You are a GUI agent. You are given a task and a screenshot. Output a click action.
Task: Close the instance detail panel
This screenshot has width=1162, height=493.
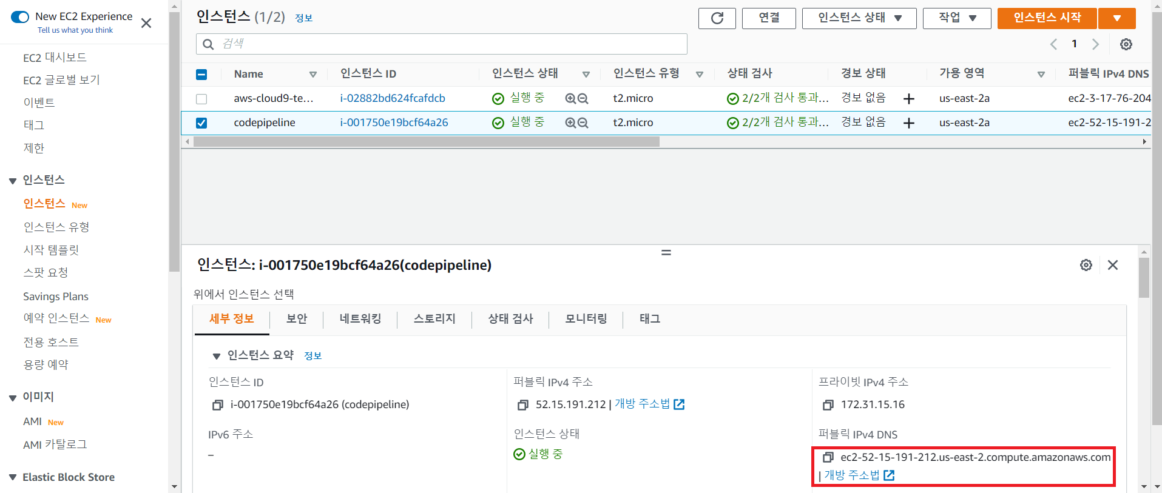[1113, 265]
